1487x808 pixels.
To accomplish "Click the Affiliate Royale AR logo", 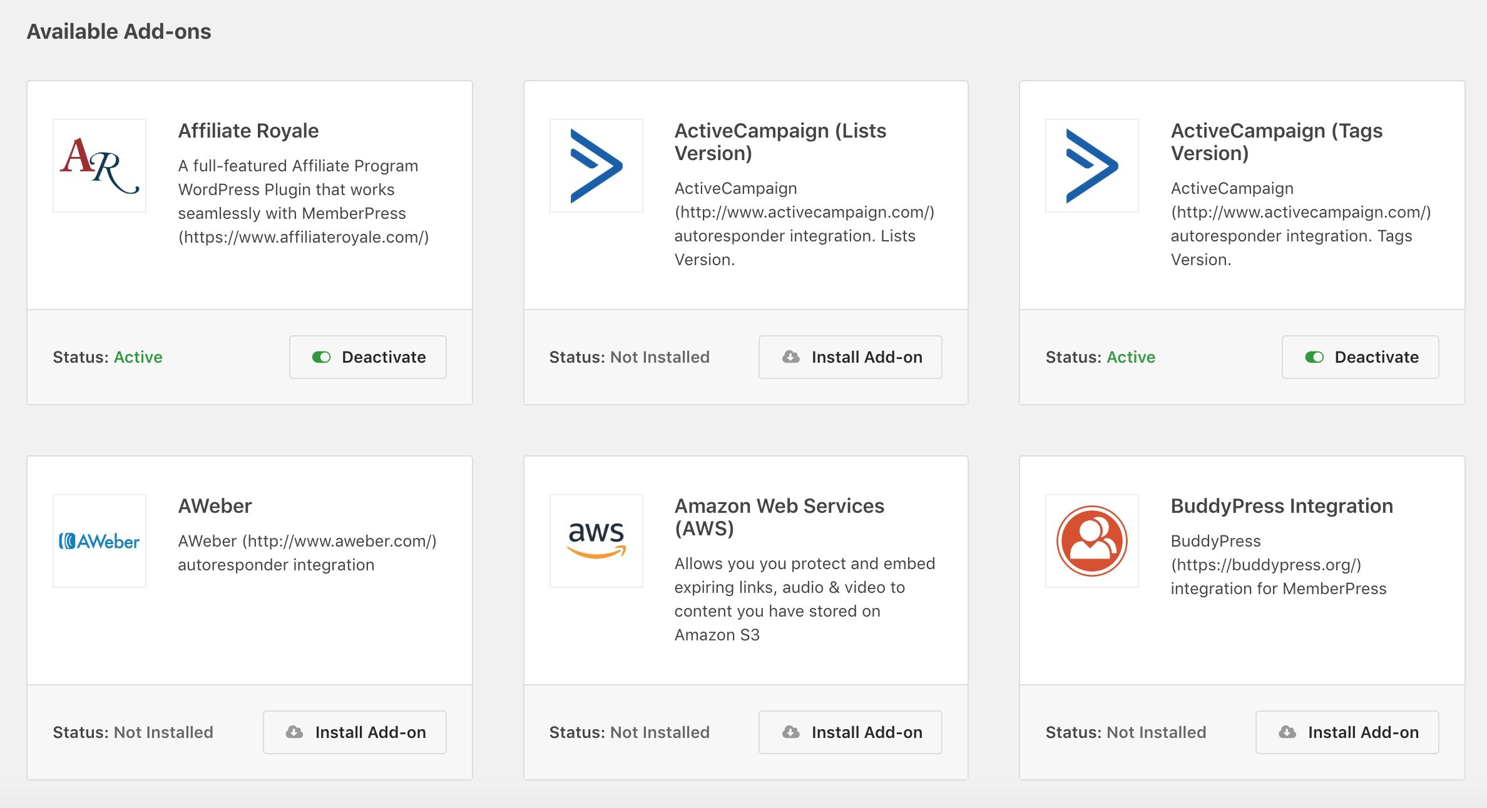I will tap(100, 166).
